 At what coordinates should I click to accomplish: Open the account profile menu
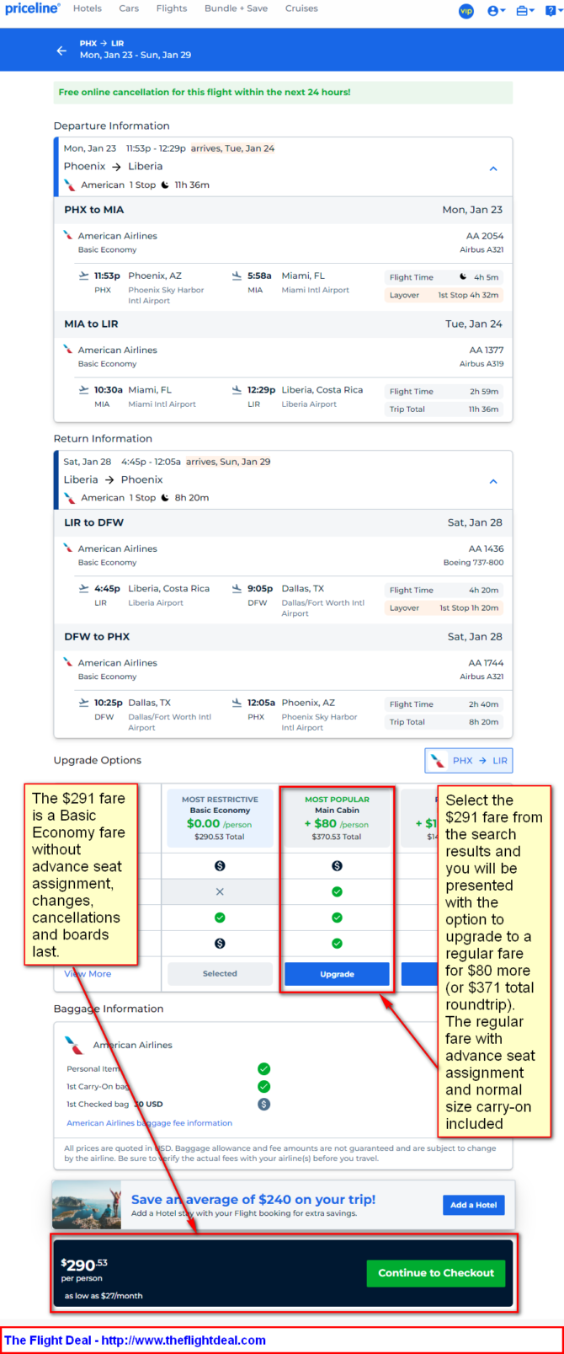(497, 11)
